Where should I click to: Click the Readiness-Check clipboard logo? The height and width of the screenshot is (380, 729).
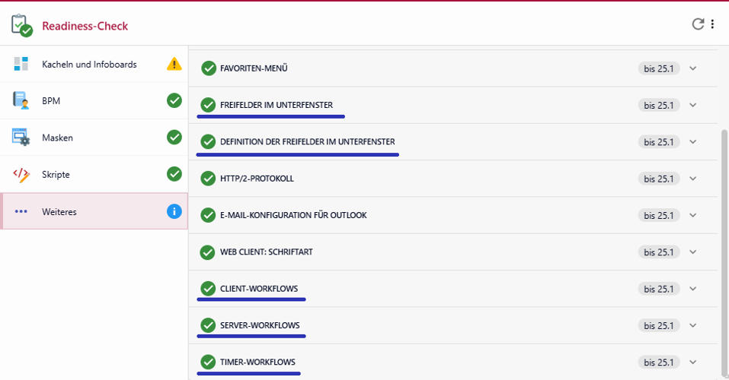[21, 25]
